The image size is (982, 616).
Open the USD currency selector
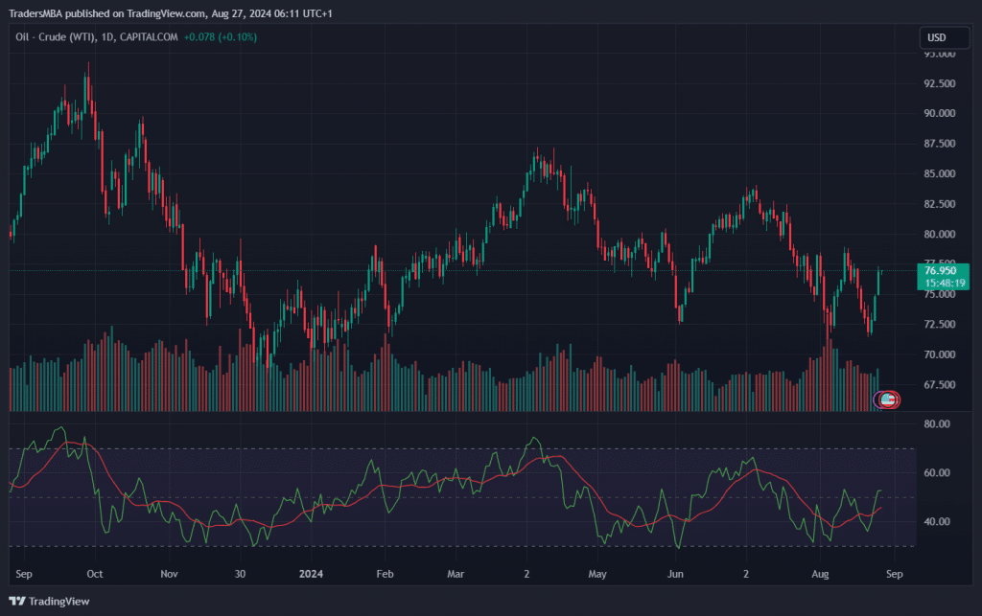point(936,37)
